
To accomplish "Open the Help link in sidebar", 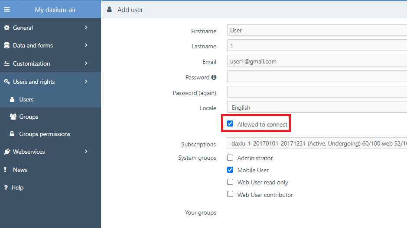I will [x=17, y=188].
